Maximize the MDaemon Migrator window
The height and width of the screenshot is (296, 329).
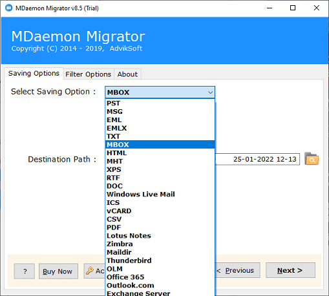coord(293,8)
